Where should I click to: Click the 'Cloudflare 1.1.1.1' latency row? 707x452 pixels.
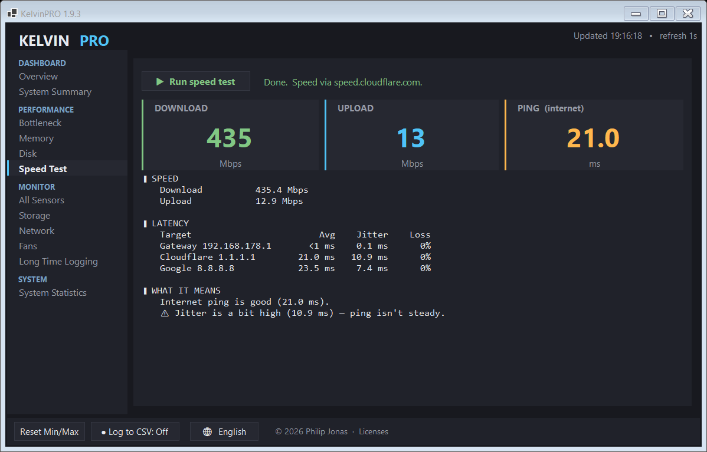(295, 257)
